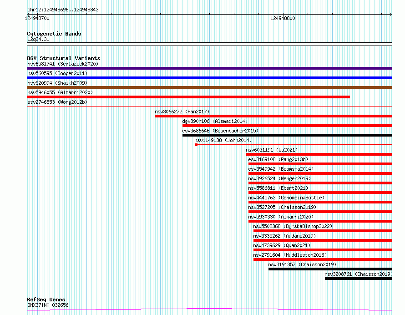Click the black bar under nsv3208761

click(x=359, y=279)
